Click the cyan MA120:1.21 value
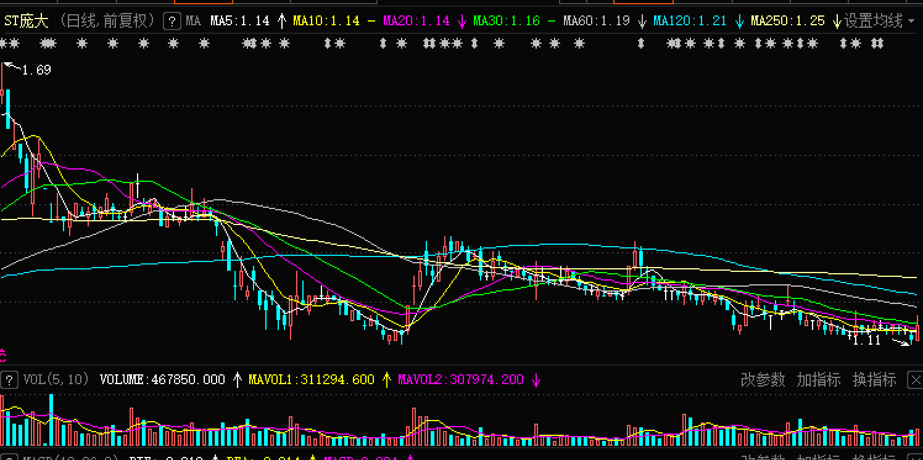 click(690, 21)
